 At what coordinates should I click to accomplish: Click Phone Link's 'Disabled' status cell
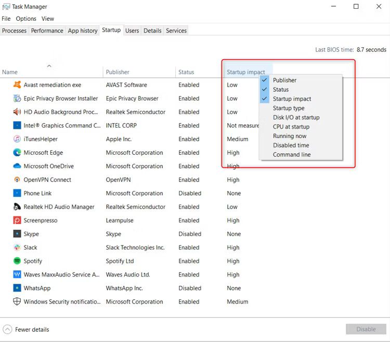(x=190, y=193)
